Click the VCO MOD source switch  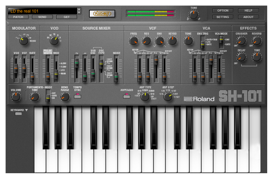pos(56,69)
